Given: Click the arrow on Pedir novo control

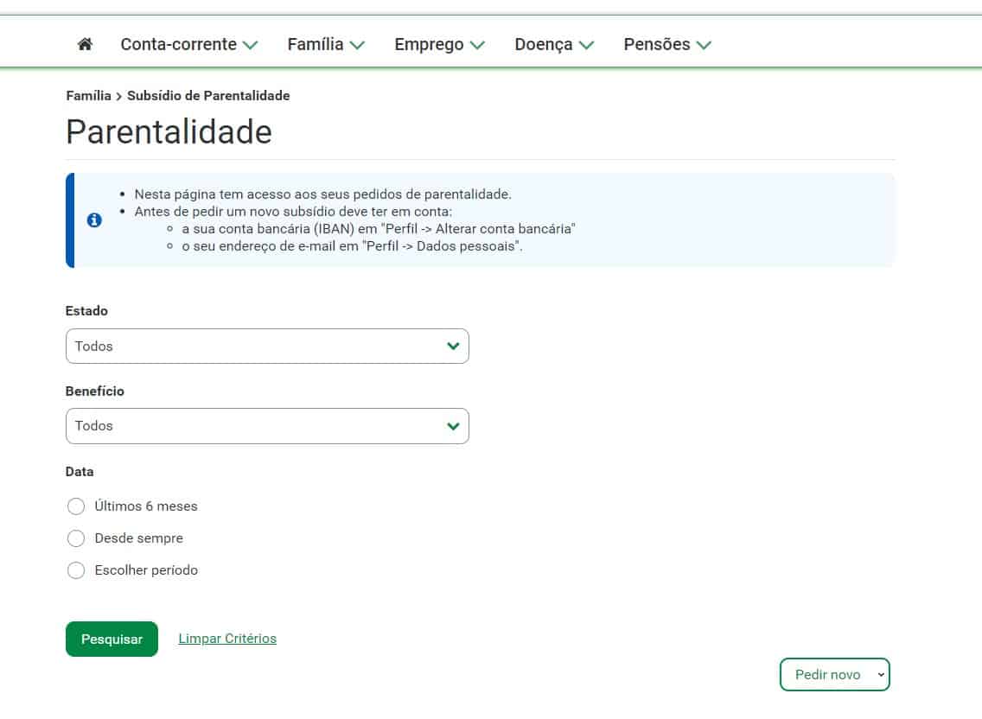Looking at the screenshot, I should pyautogui.click(x=882, y=674).
